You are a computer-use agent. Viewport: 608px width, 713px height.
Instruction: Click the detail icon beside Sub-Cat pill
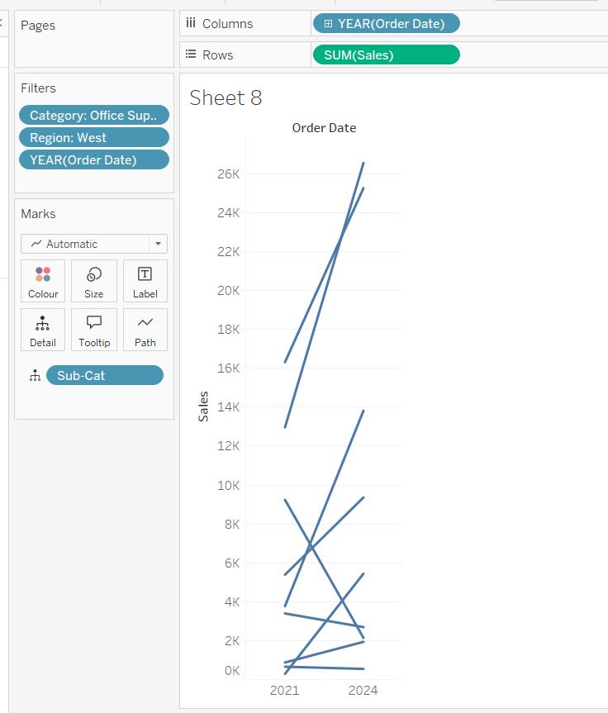pyautogui.click(x=35, y=376)
